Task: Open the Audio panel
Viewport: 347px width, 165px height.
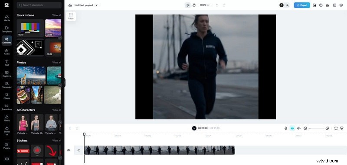Action: click(7, 52)
